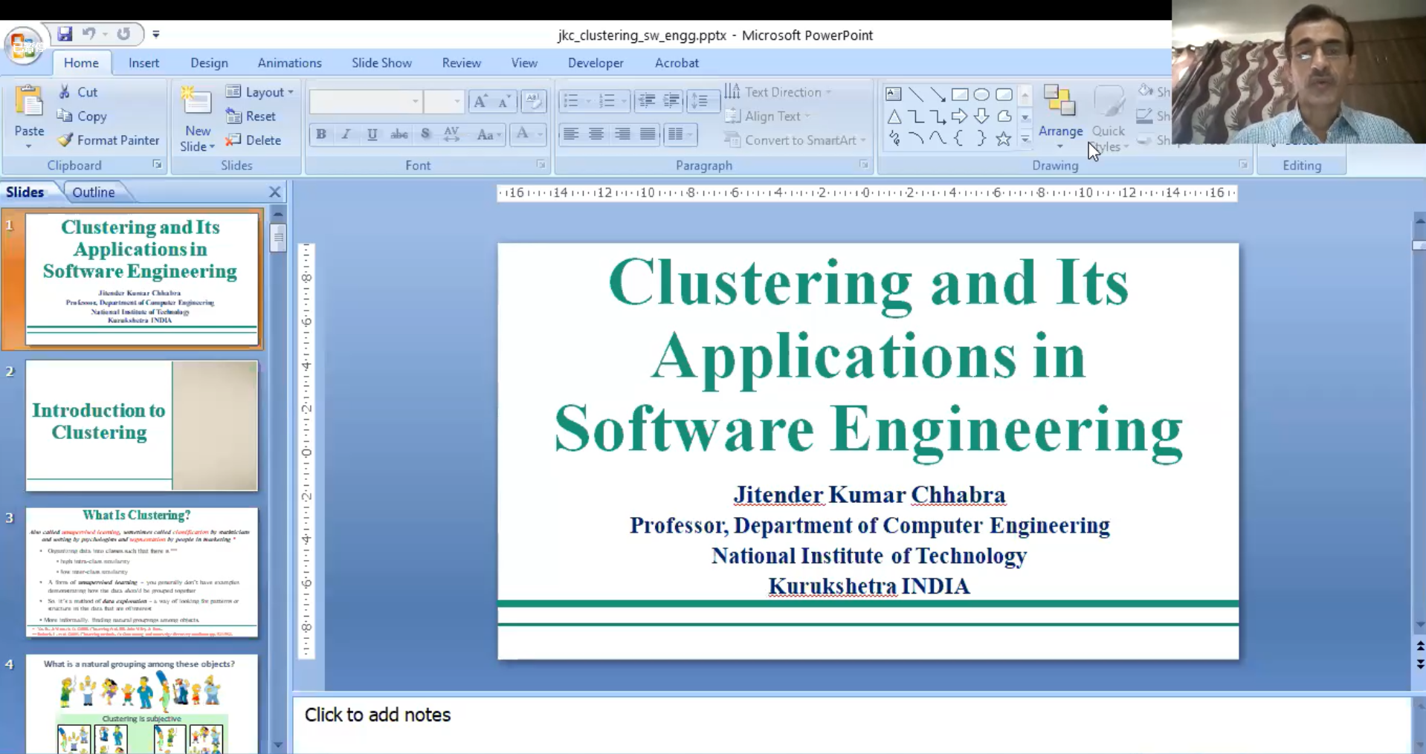Image resolution: width=1426 pixels, height=754 pixels.
Task: Select the 5-point Star shape
Action: pyautogui.click(x=1004, y=138)
